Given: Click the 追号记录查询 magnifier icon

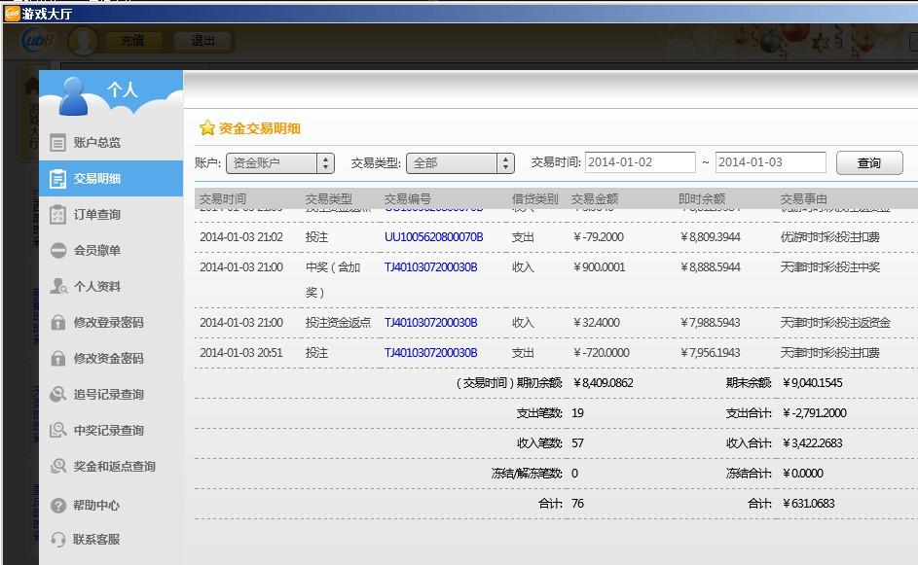Looking at the screenshot, I should (58, 394).
